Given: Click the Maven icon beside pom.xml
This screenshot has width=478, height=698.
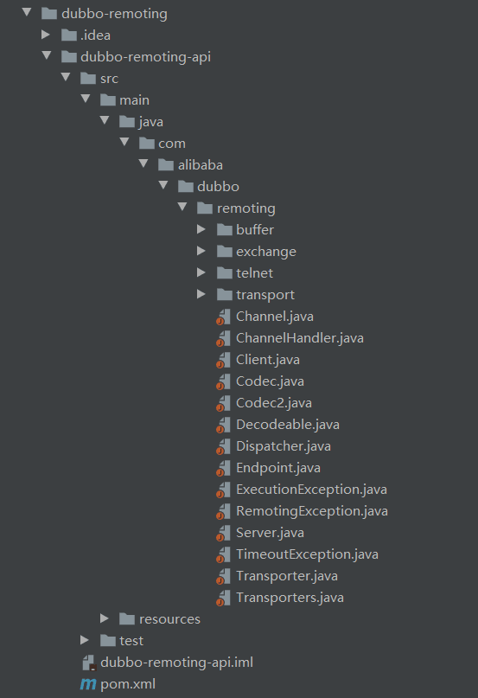Looking at the screenshot, I should [x=88, y=684].
